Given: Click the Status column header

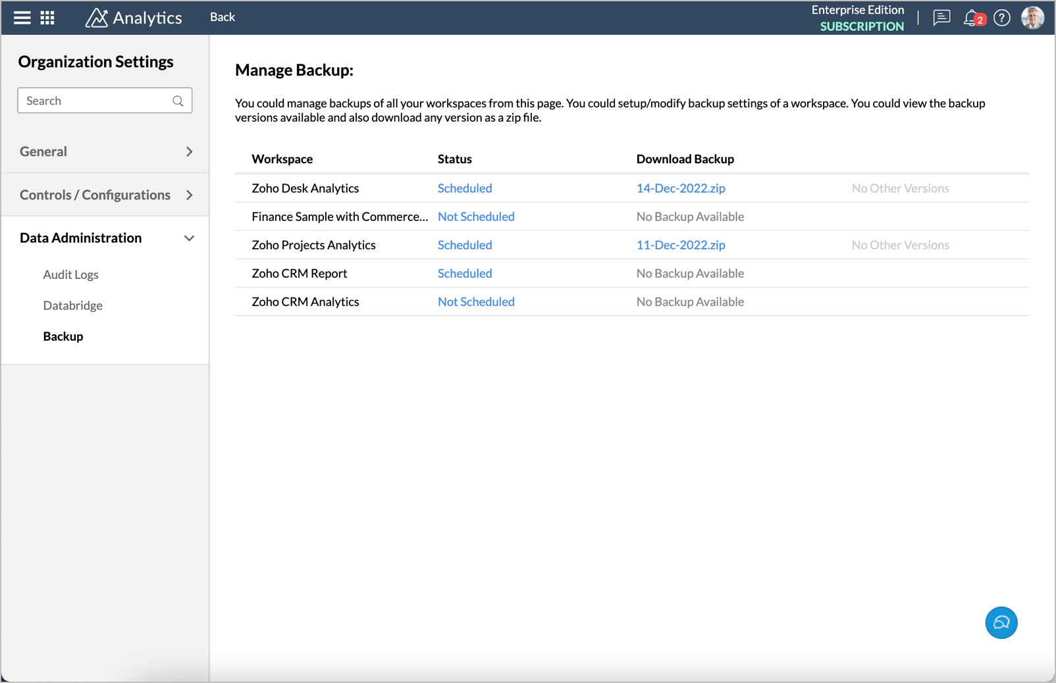Looking at the screenshot, I should 454,159.
